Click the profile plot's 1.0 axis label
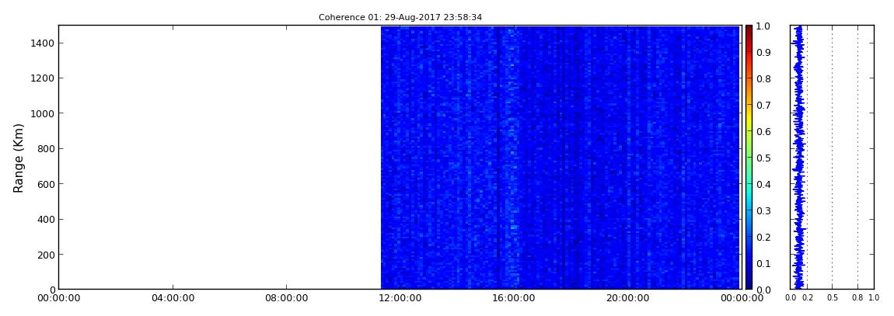894x316 pixels. point(874,298)
